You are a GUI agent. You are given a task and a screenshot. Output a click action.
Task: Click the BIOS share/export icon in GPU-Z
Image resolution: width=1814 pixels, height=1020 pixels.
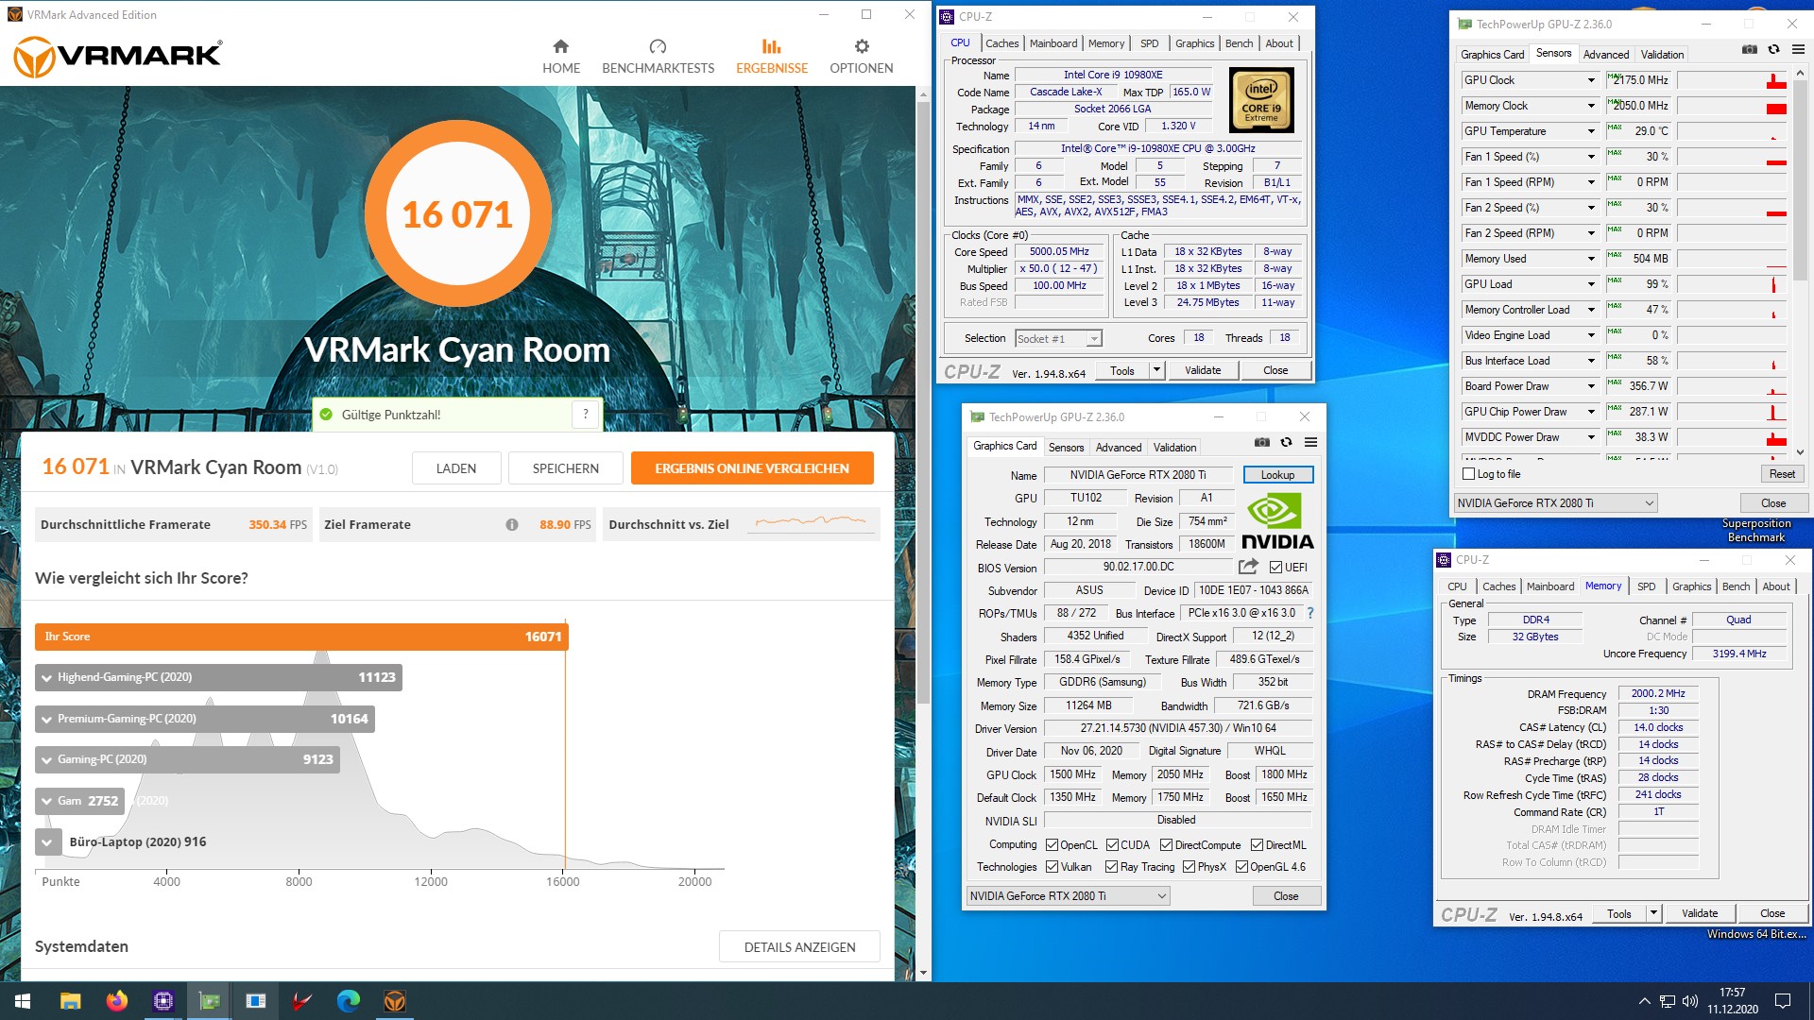tap(1248, 567)
